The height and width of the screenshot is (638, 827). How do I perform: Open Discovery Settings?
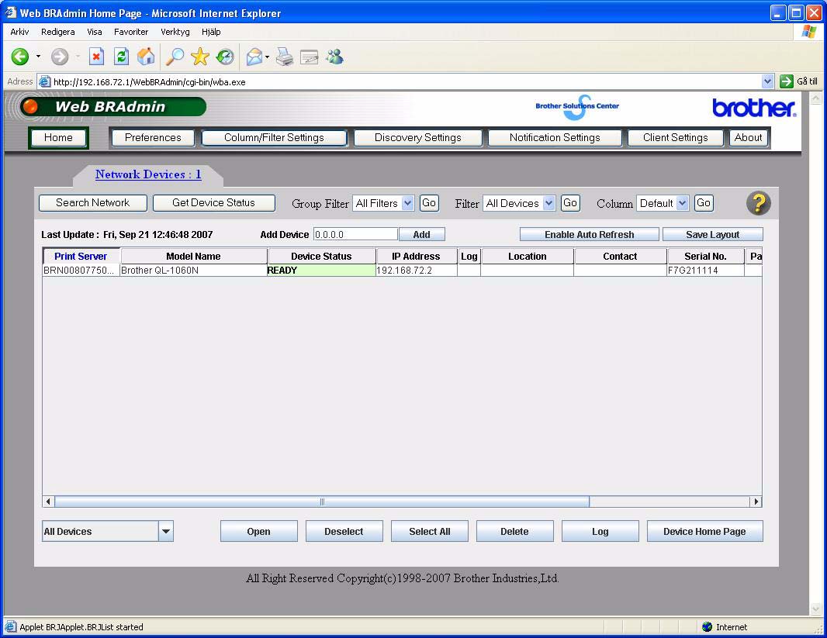coord(417,137)
